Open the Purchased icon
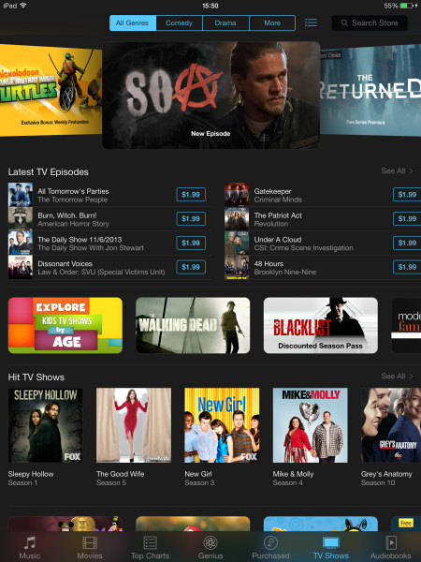 pyautogui.click(x=270, y=543)
